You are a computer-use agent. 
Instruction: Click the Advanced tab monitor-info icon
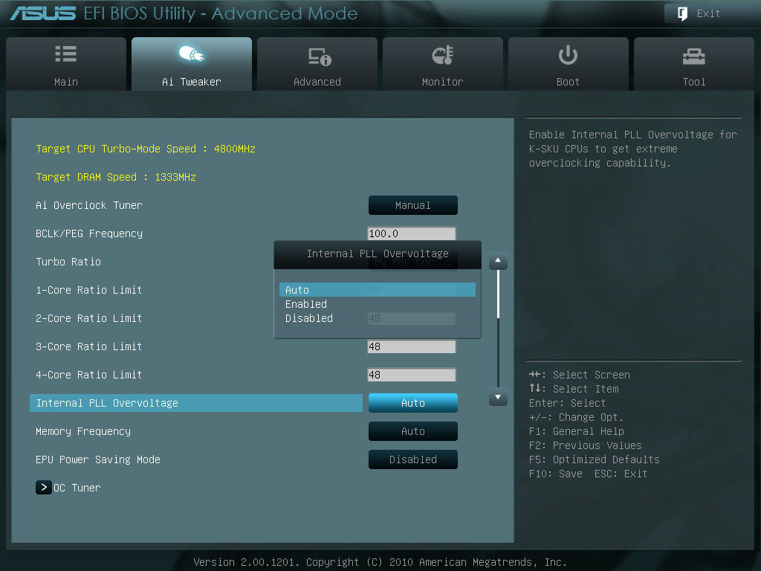coord(320,57)
